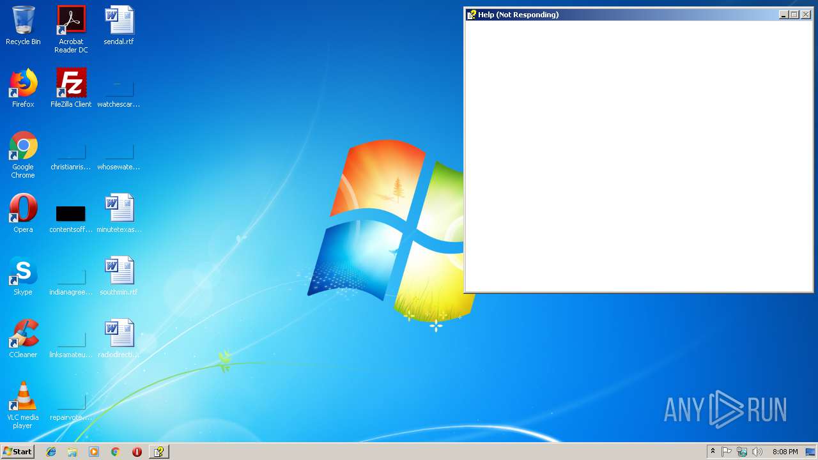Select the Opera desktop shortcut
The image size is (818, 460).
click(23, 213)
